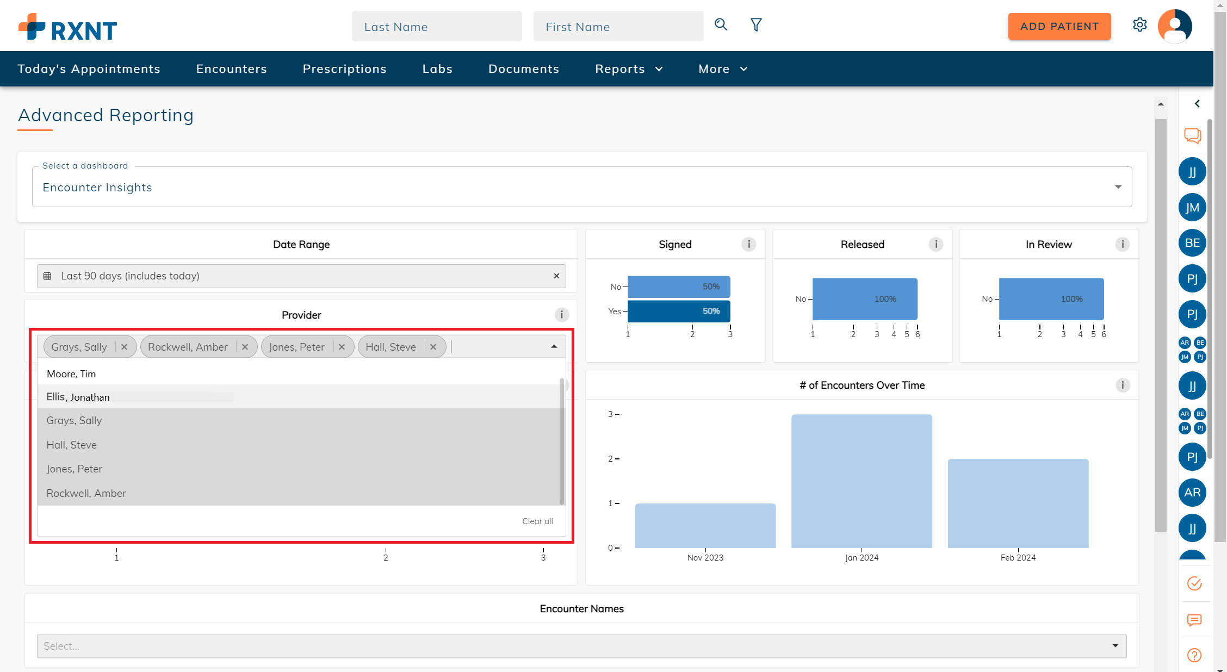1227x672 pixels.
Task: Click the provider dropdown list scrollbar
Action: [562, 441]
